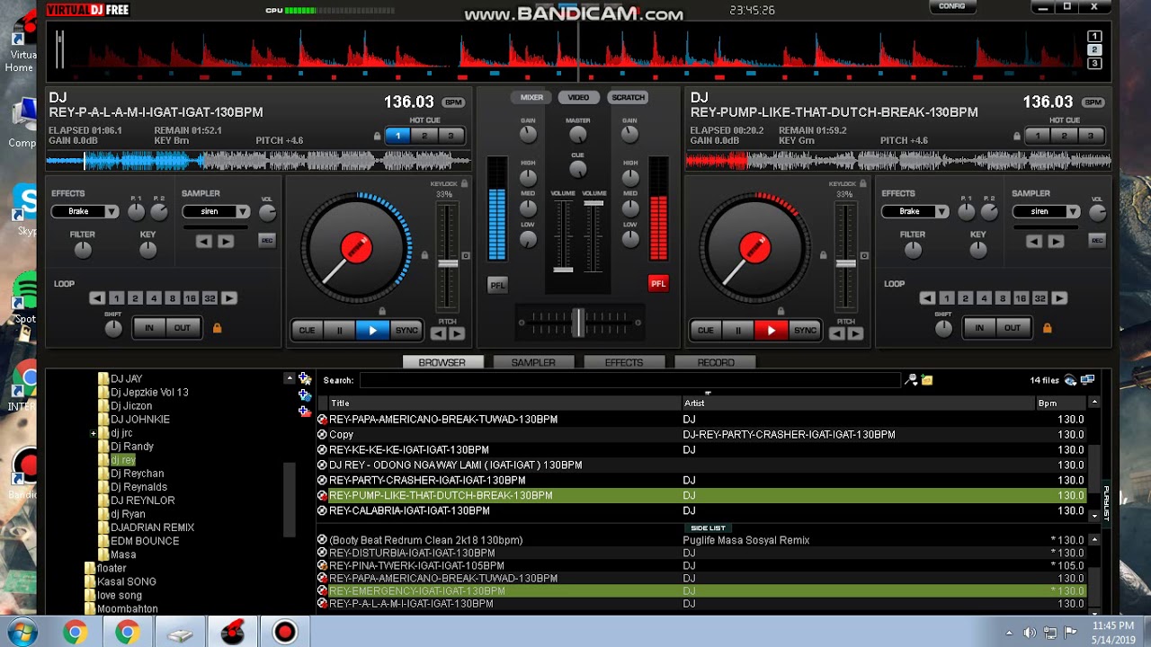Select the Dj Reychan folder

click(x=137, y=474)
